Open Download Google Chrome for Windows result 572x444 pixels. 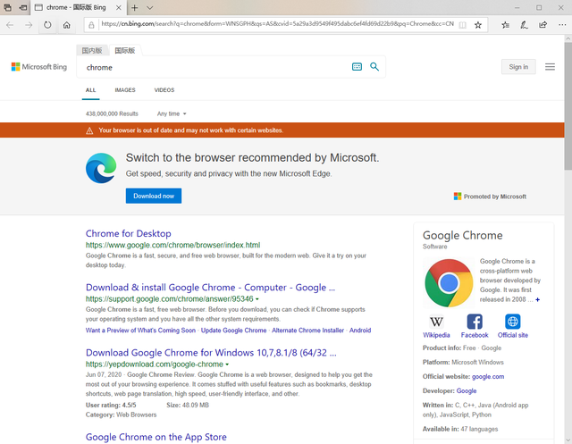point(211,353)
